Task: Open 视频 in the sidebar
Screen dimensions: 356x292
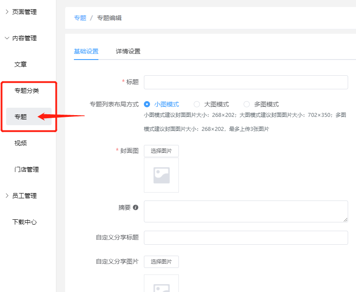Action: pos(21,143)
